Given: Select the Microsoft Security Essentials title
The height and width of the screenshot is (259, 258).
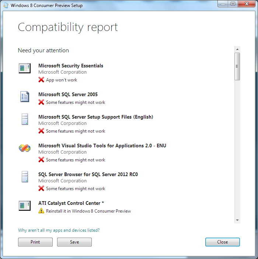Looking at the screenshot, I should [71, 66].
